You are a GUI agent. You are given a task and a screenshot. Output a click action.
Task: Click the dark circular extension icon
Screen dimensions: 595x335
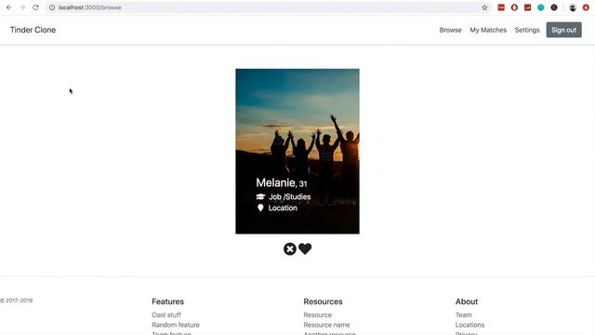pos(554,7)
